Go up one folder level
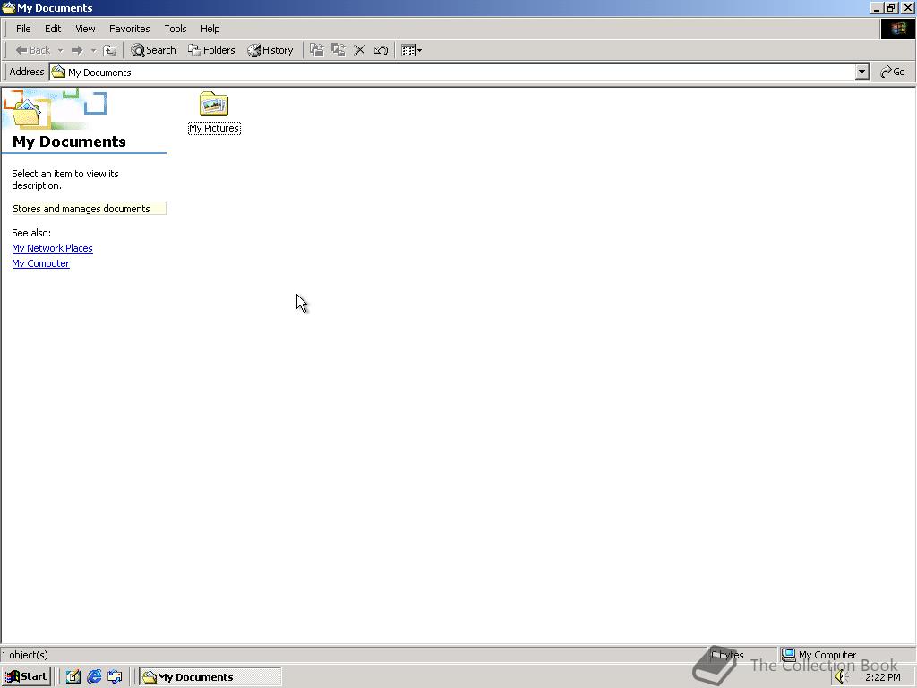Screen dimensions: 917x688 (109, 50)
